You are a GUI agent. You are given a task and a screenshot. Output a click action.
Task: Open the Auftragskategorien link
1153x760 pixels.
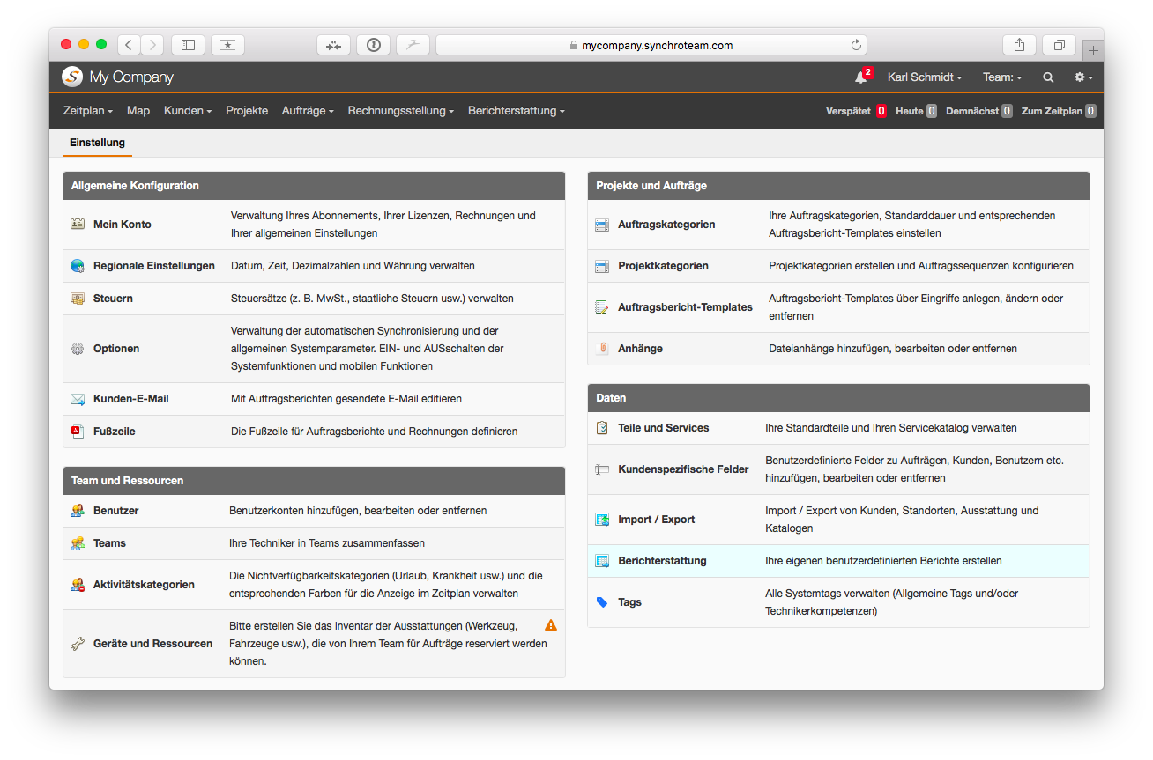coord(666,225)
